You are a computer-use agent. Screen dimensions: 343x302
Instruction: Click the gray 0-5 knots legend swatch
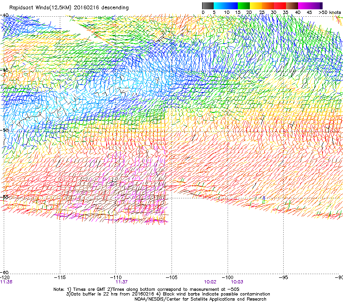coord(208,6)
